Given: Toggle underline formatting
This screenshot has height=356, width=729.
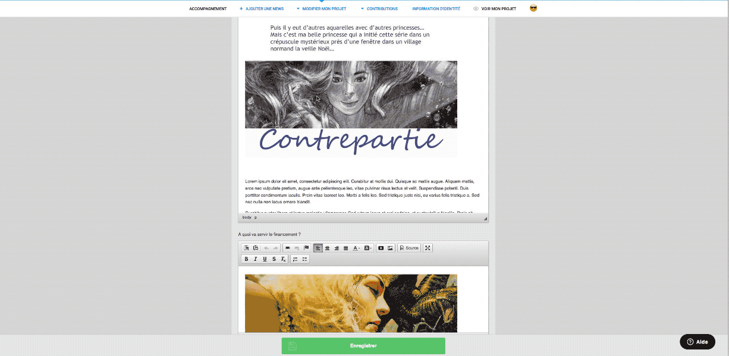Looking at the screenshot, I should click(x=265, y=259).
